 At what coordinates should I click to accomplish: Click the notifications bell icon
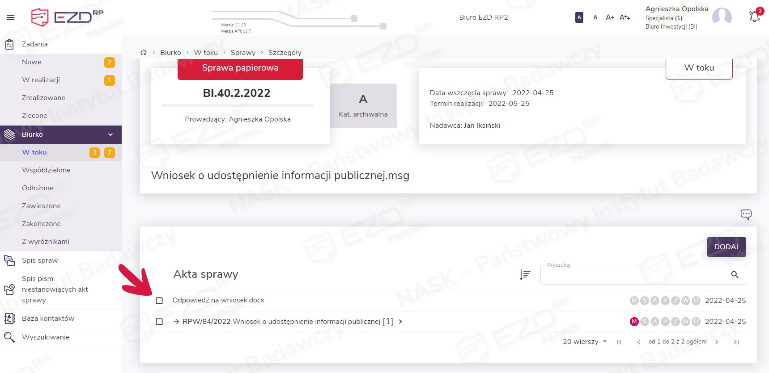point(754,17)
